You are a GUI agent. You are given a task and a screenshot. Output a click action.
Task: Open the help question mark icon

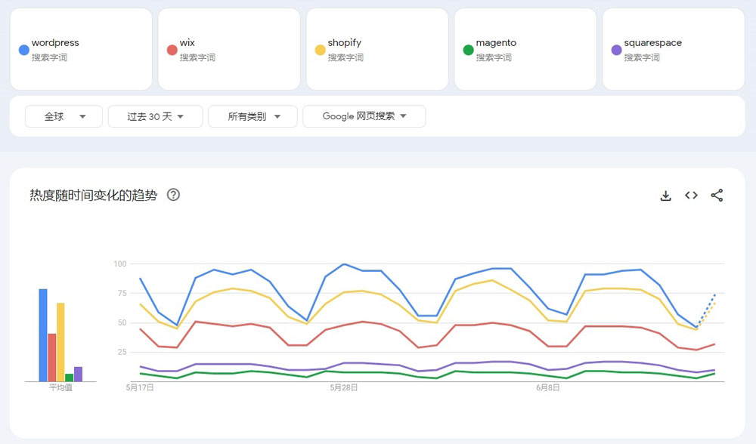tap(173, 195)
